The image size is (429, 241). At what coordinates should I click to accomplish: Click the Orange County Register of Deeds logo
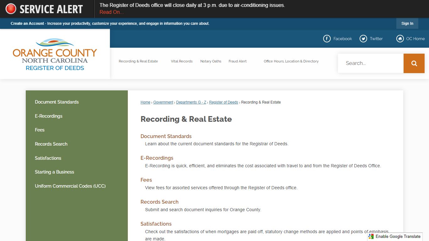[55, 54]
